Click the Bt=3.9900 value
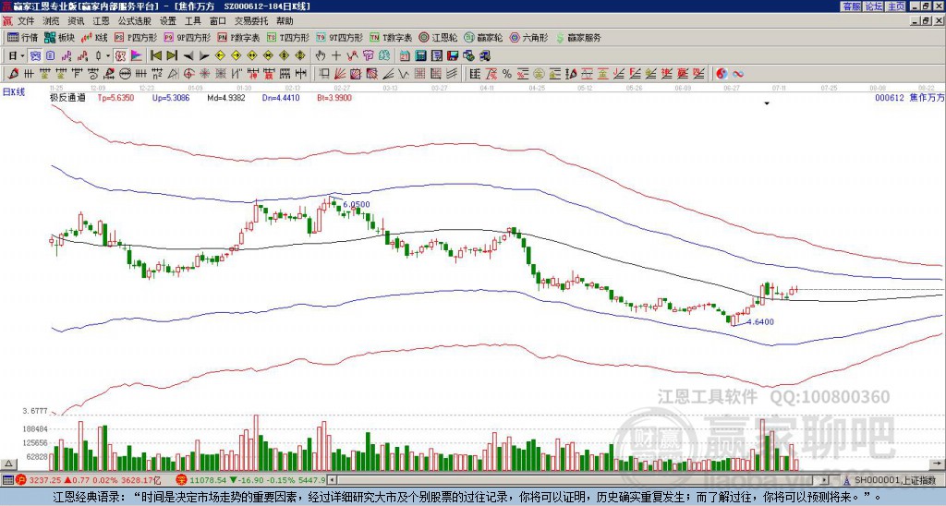This screenshot has height=506, width=946. tap(334, 98)
